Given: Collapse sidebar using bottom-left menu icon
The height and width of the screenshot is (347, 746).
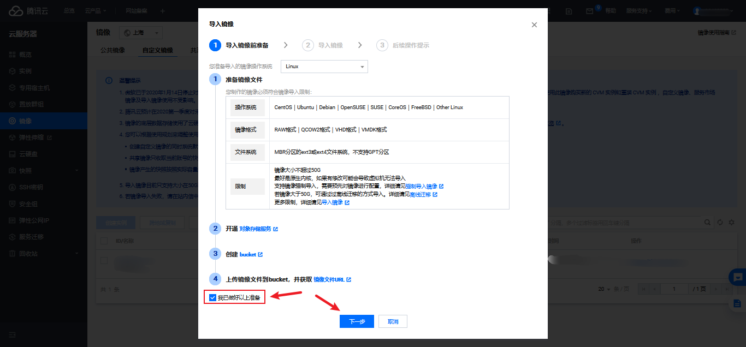Looking at the screenshot, I should (12, 334).
